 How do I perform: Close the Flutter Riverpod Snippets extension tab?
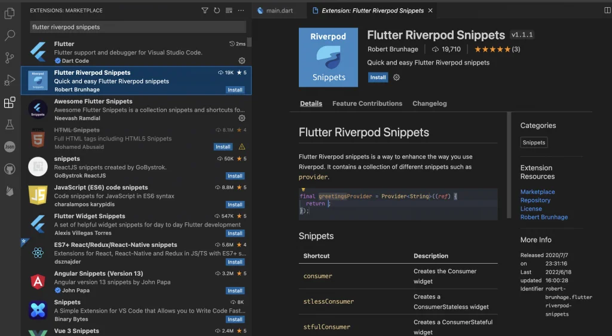430,11
